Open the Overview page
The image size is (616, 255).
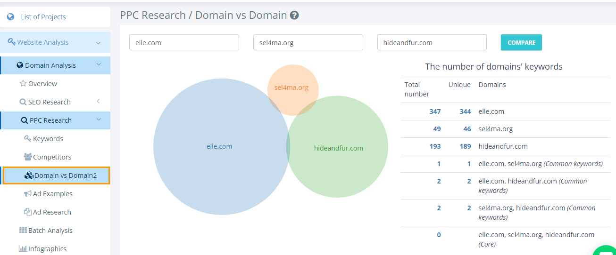(x=42, y=84)
